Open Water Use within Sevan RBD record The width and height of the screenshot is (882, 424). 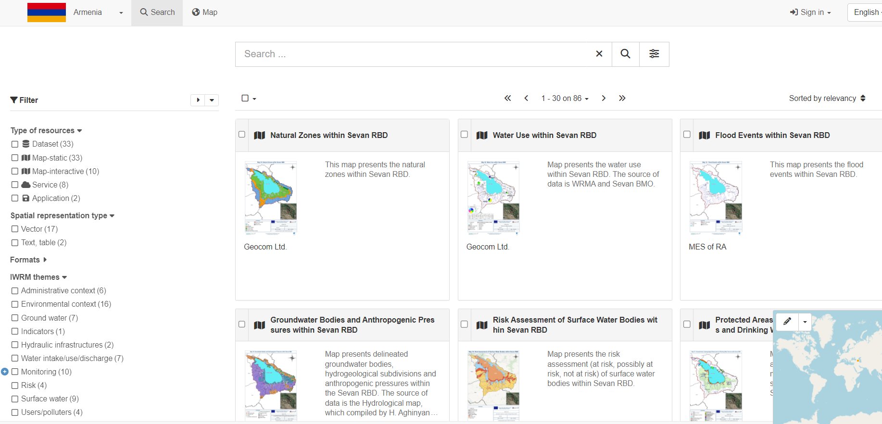544,136
